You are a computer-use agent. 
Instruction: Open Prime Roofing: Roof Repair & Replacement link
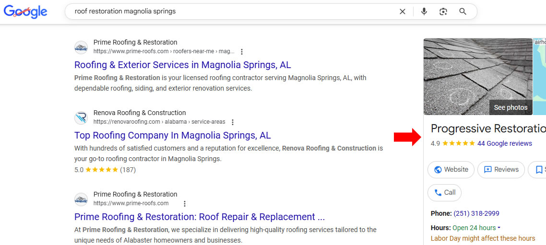pos(199,217)
